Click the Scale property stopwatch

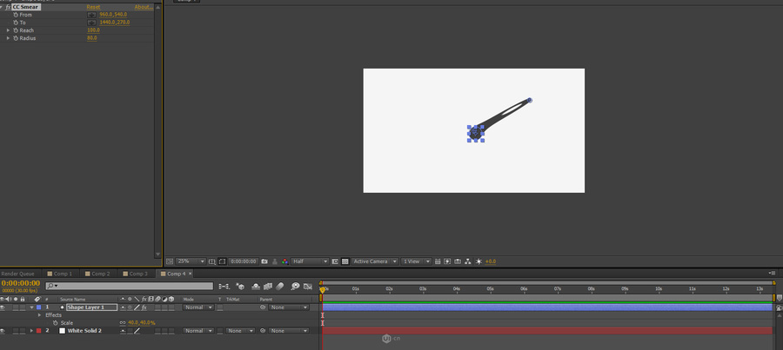(55, 322)
